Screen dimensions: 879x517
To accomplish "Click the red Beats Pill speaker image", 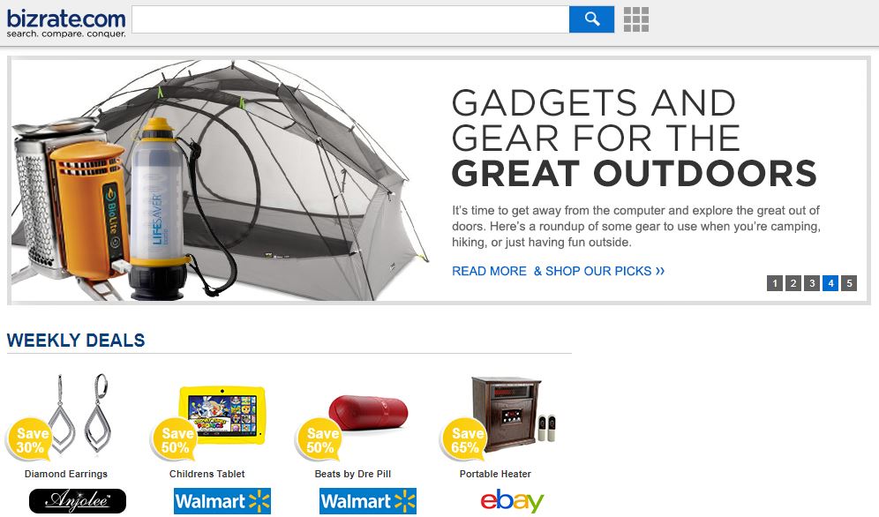I will [x=368, y=412].
